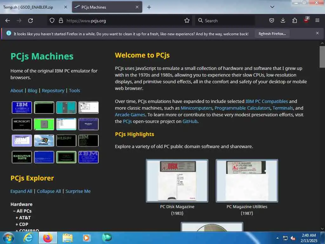
Task: Open the Windows flag logo thumbnail
Action: pyautogui.click(x=44, y=141)
